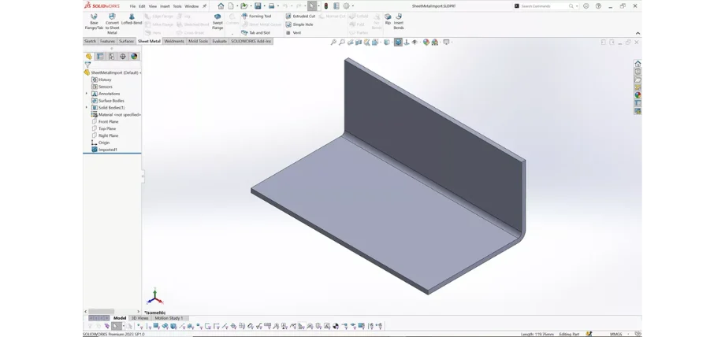Print the document
725x337 pixels.
point(271,6)
